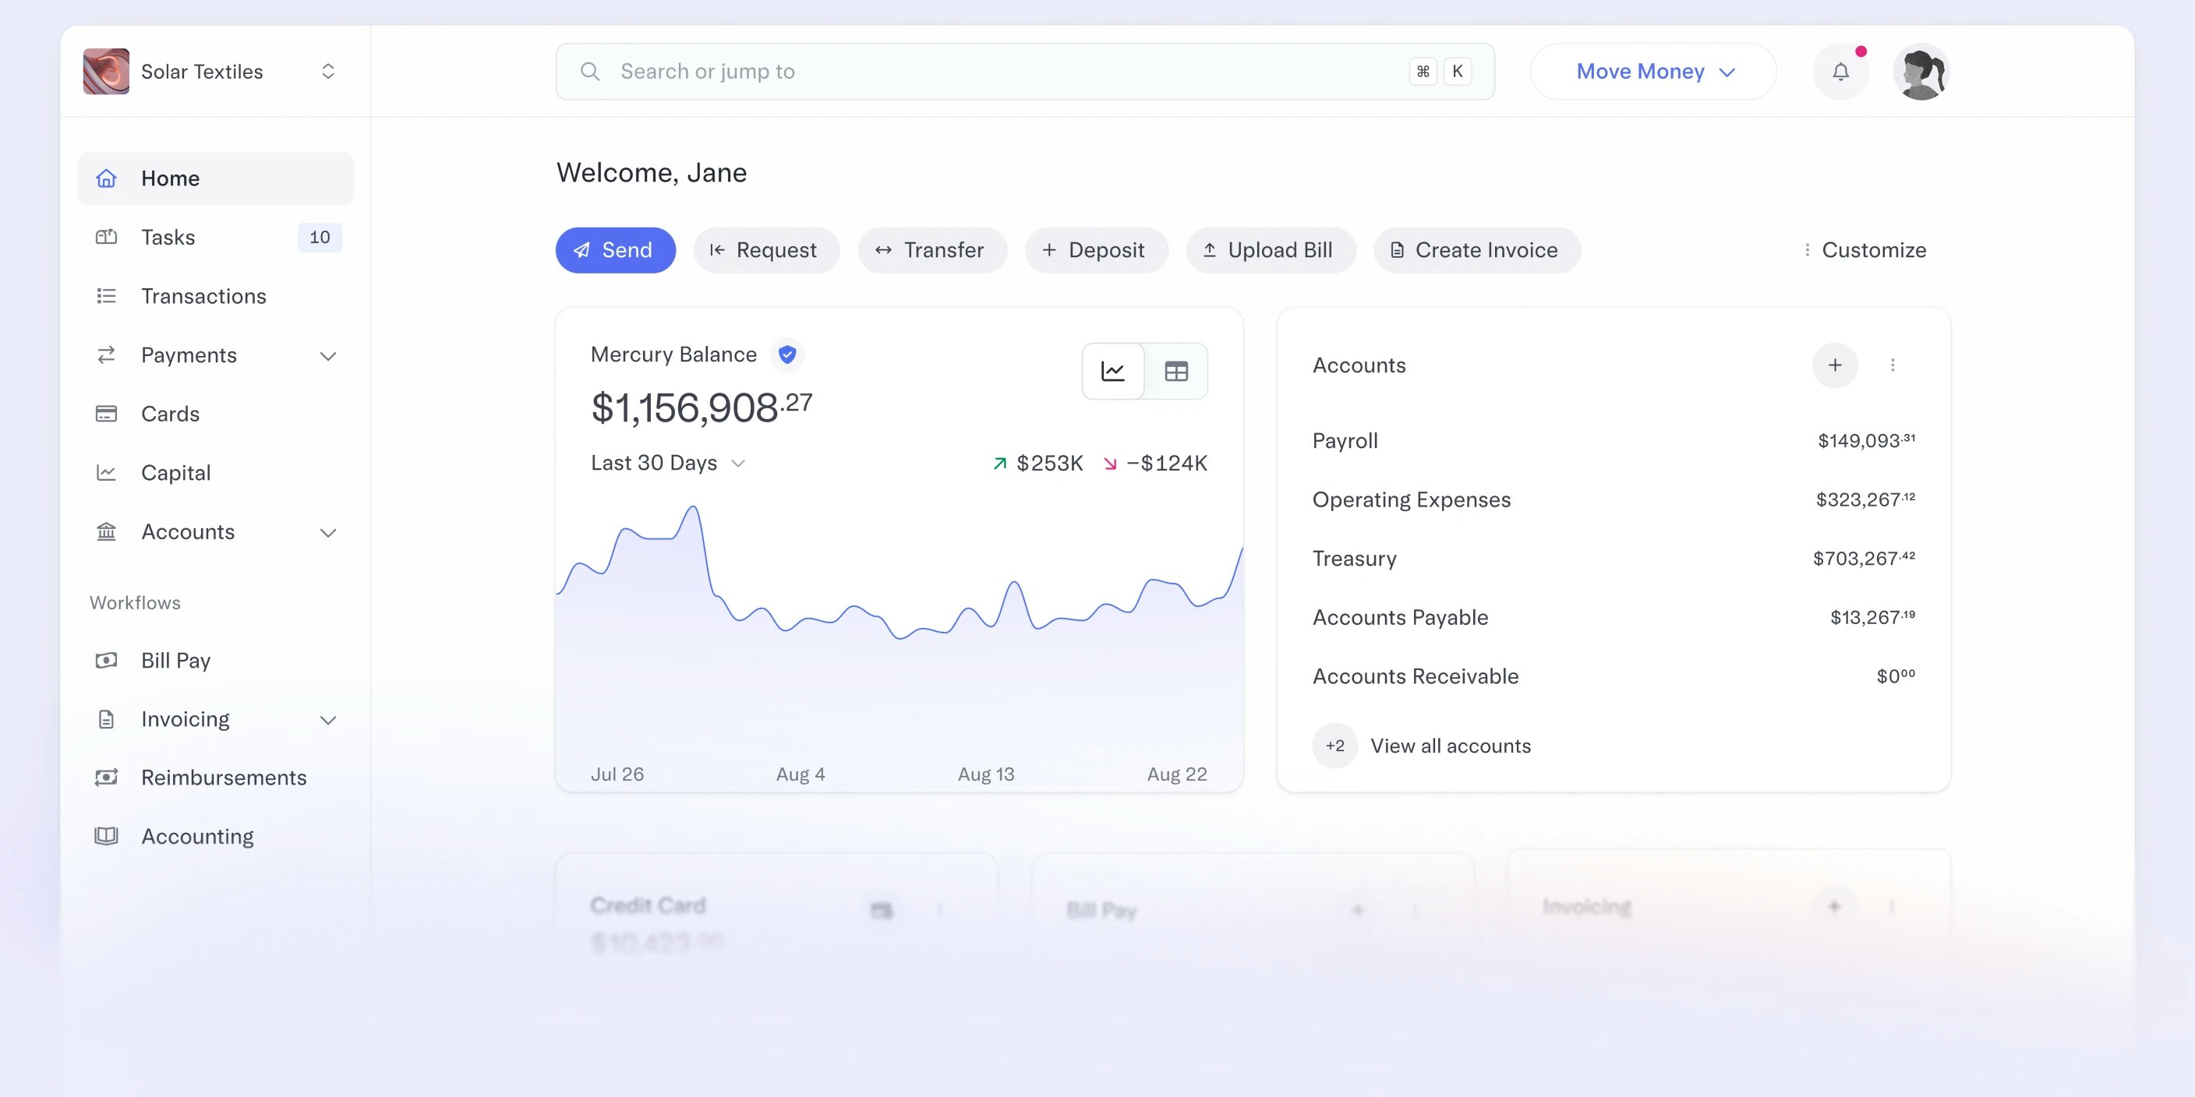Select the Home icon in the sidebar

pos(106,178)
